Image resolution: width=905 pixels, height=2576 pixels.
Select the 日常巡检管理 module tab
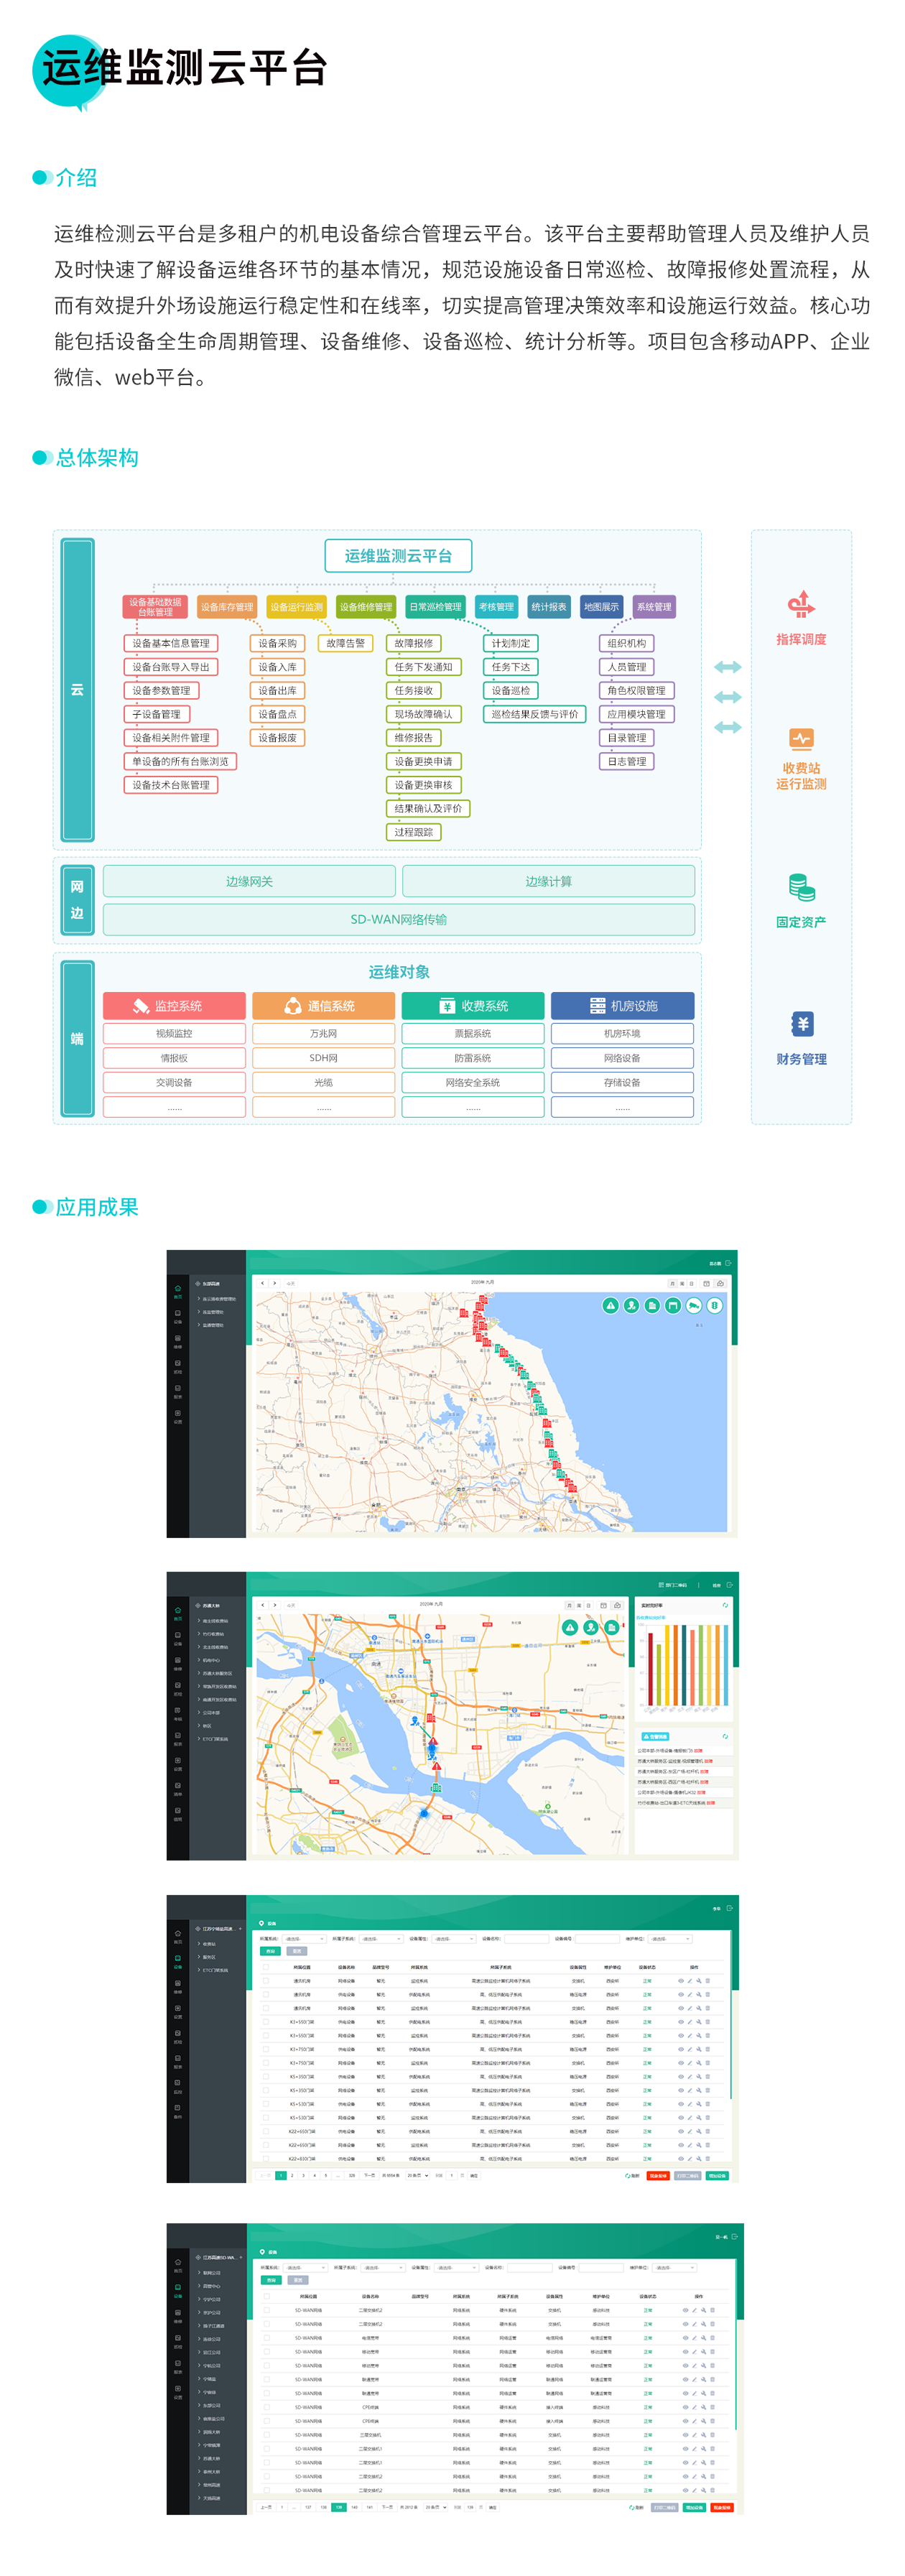click(435, 607)
